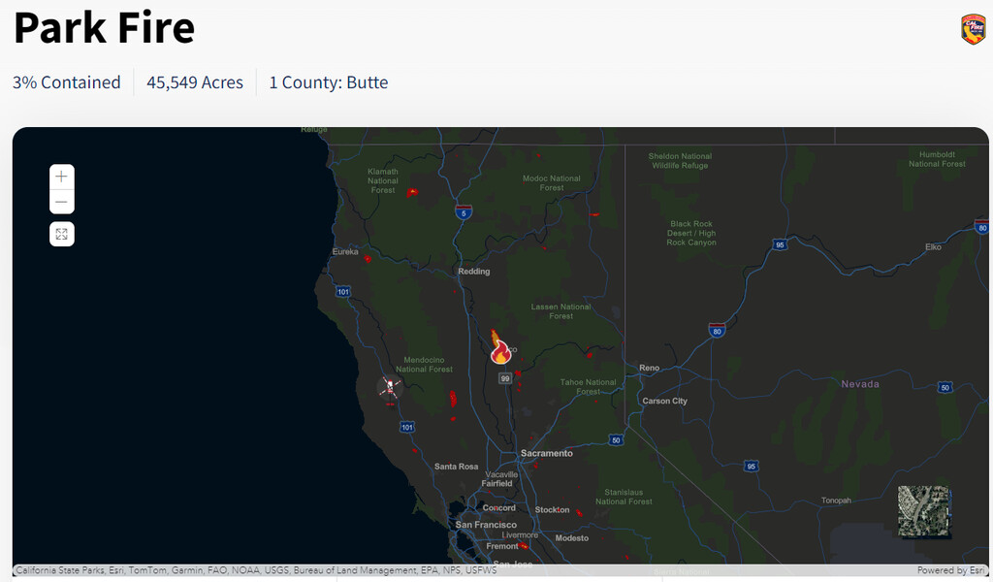Click the Park Fire page heading
This screenshot has height=582, width=993.
pos(105,28)
